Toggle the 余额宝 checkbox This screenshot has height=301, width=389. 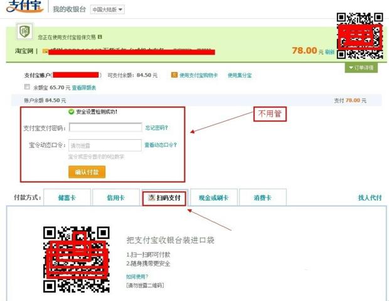tap(27, 87)
